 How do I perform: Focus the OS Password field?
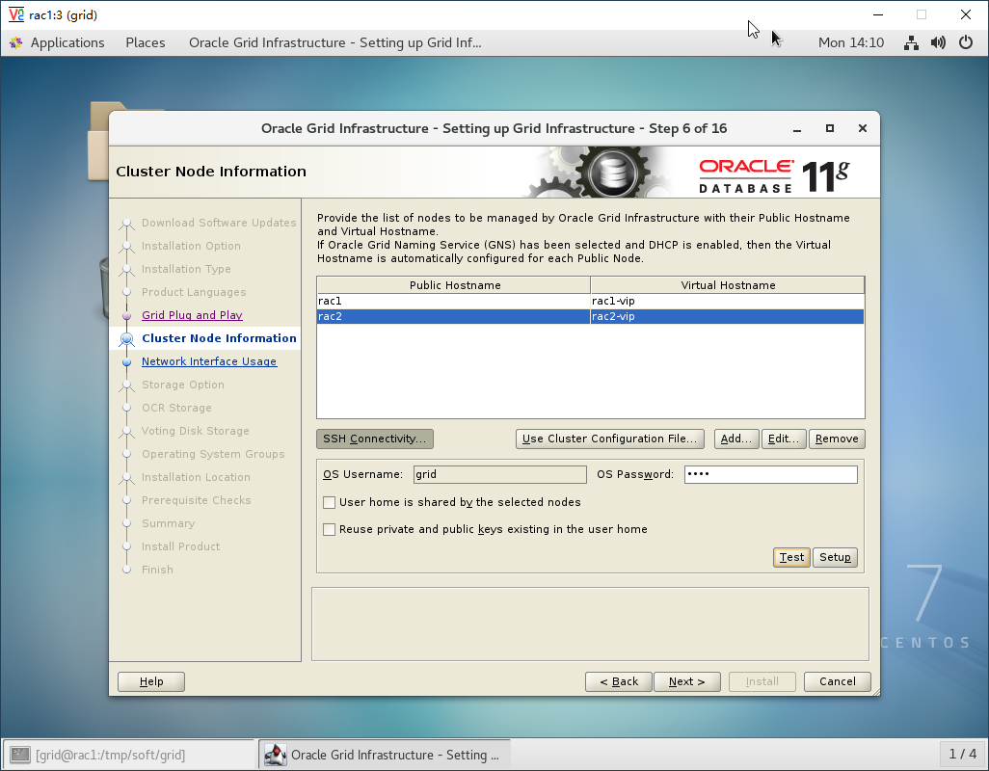pyautogui.click(x=771, y=475)
